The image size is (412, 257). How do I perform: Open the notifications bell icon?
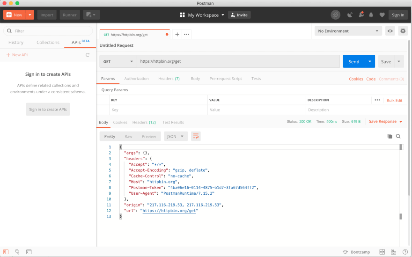[x=371, y=15]
